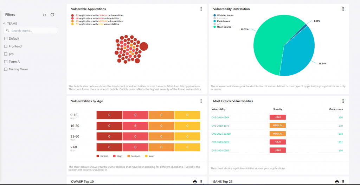Enable the Default team checkbox
This screenshot has height=185, width=360.
[x=6, y=39]
